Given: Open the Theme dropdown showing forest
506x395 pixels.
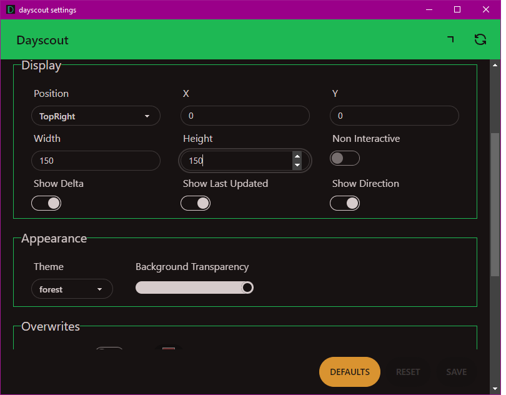Looking at the screenshot, I should coord(72,289).
